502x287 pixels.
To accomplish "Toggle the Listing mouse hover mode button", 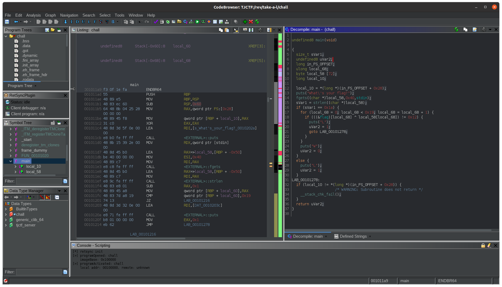I will (236, 30).
